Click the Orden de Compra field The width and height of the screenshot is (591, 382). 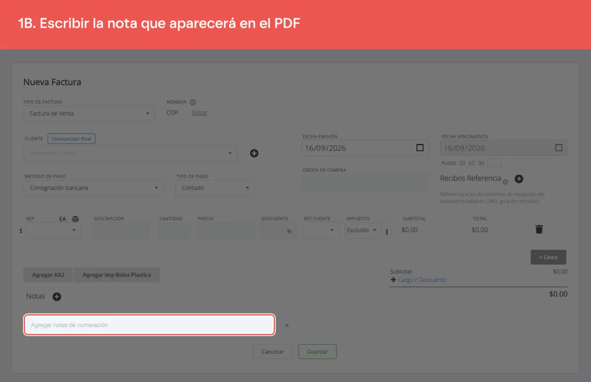[365, 182]
